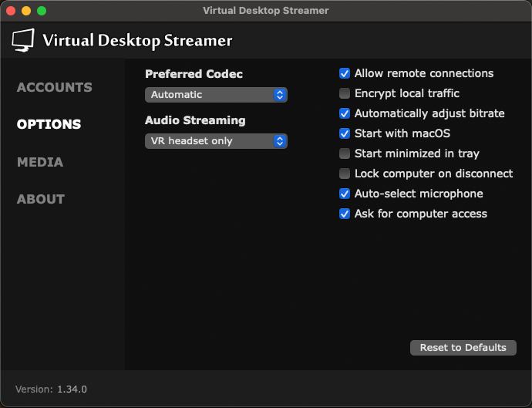Viewport: 532px width, 408px height.
Task: Click the version number 1.34.0 text
Action: coord(72,389)
